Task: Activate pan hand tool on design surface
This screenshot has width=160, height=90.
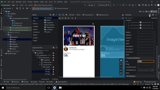Action: (121, 60)
